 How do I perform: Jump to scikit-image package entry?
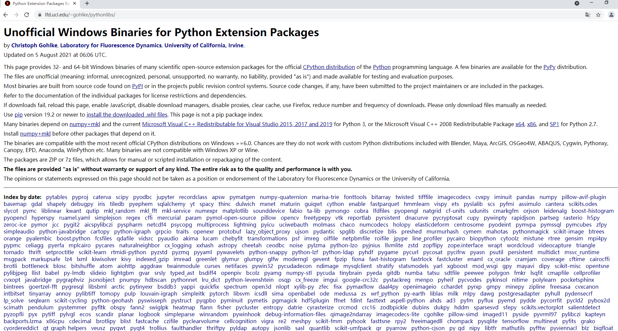tap(568, 232)
